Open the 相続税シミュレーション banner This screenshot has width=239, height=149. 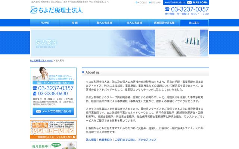[53, 129]
